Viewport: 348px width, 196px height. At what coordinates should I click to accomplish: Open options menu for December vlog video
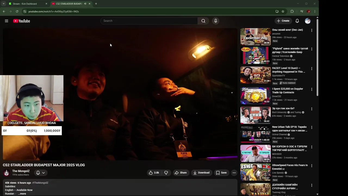[x=312, y=30]
